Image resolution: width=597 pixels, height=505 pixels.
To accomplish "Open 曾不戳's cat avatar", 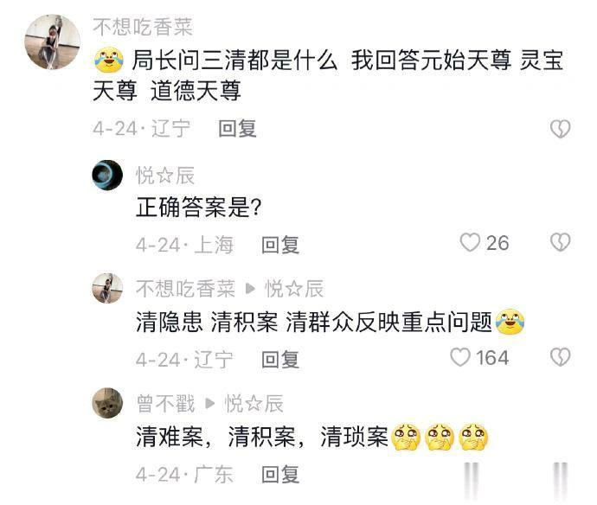I will coord(107,403).
